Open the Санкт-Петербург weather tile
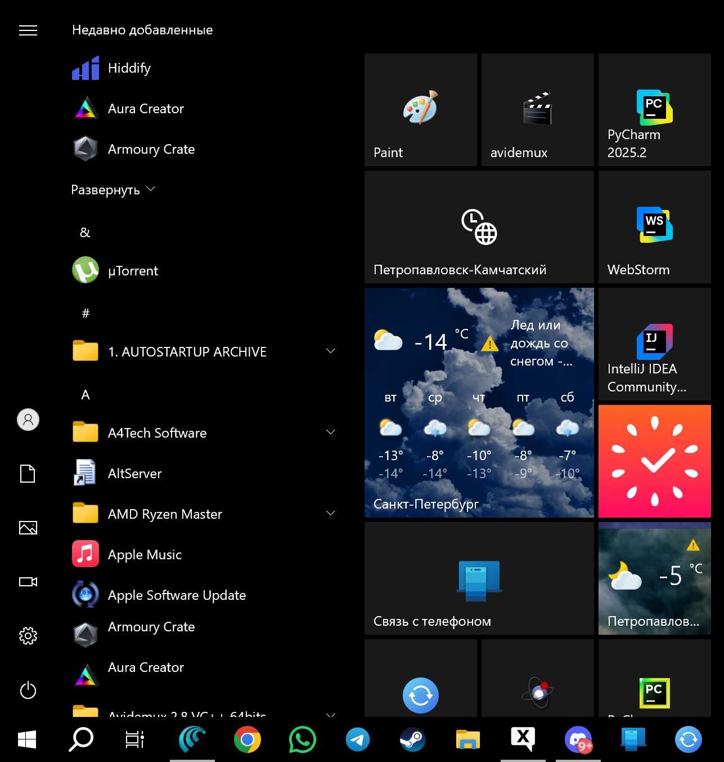 479,403
